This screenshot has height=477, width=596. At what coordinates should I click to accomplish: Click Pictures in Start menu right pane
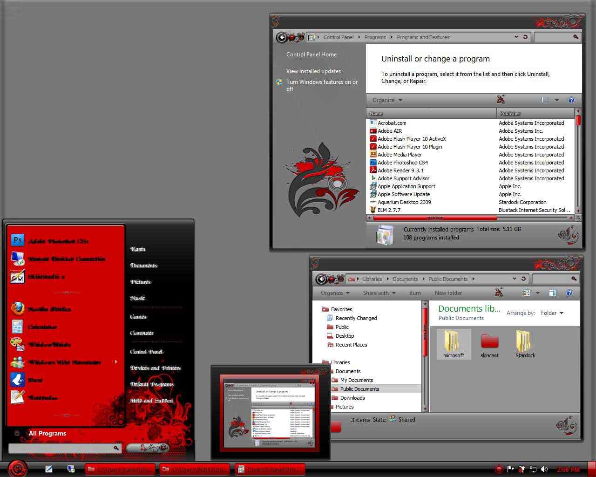(141, 282)
